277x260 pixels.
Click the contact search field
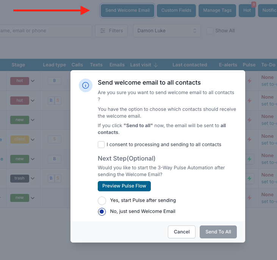click(45, 31)
